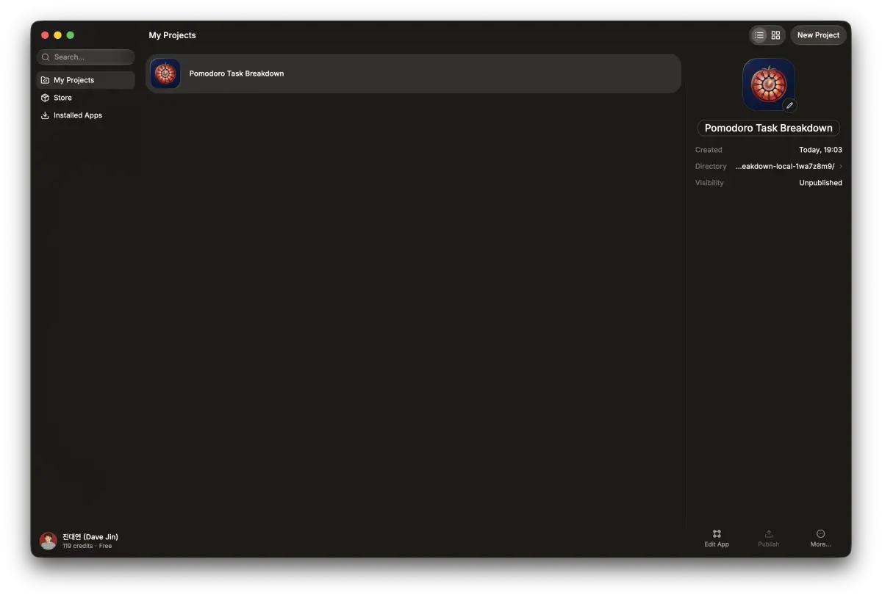882x598 pixels.
Task: Click the directory path text
Action: [785, 166]
